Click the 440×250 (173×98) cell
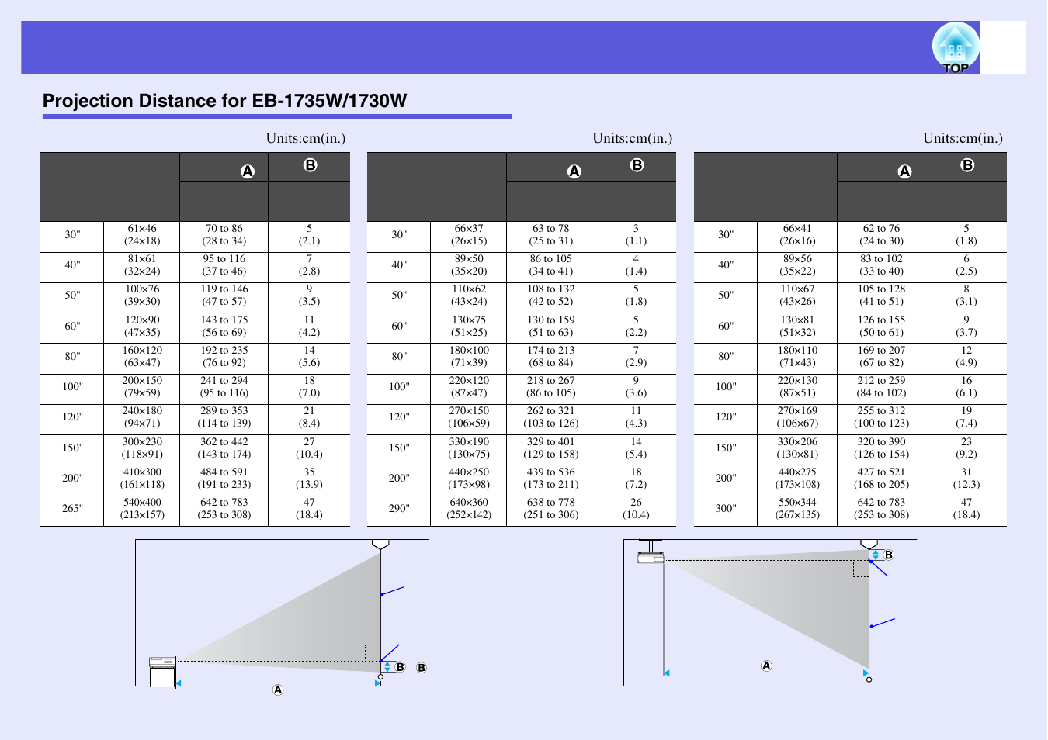This screenshot has height=740, width=1048. pyautogui.click(x=469, y=479)
